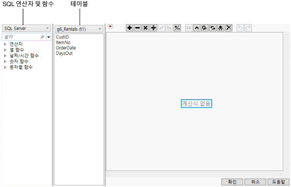Select the 숫자 함수 category label
The height and width of the screenshot is (187, 291).
pos(19,61)
